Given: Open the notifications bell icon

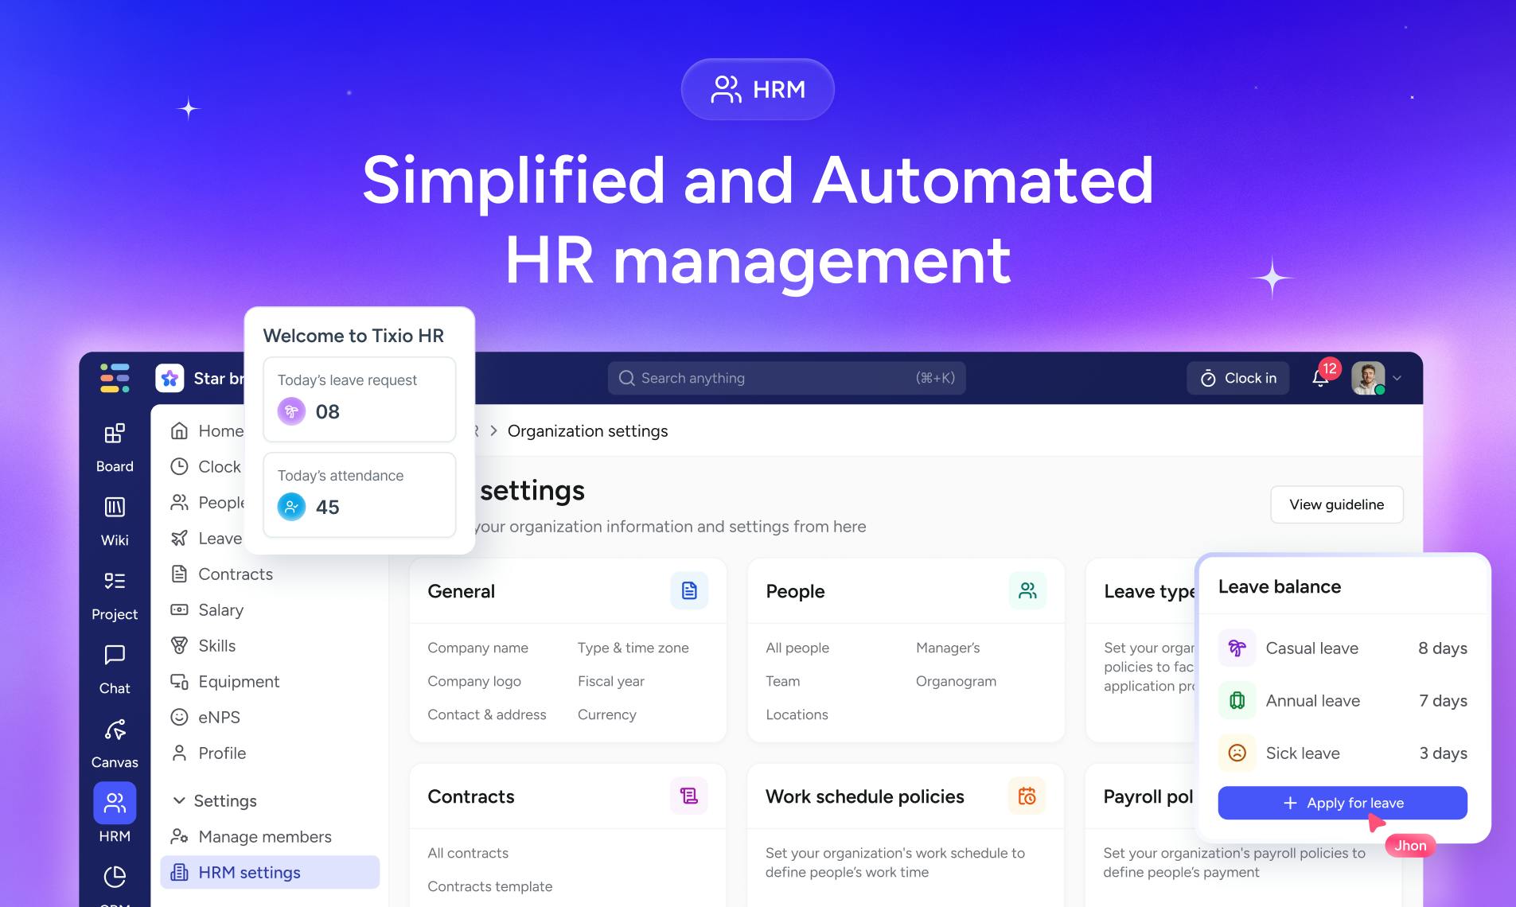Looking at the screenshot, I should pyautogui.click(x=1320, y=379).
